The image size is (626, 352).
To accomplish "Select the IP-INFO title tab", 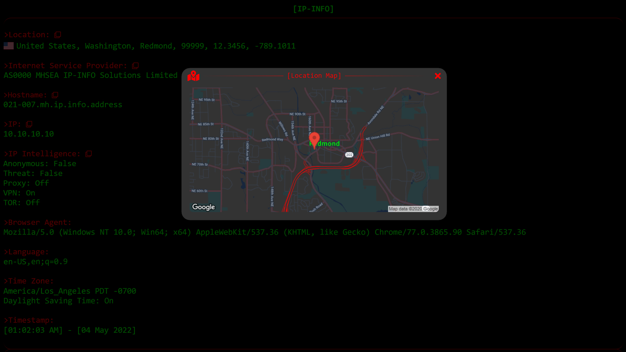I will pyautogui.click(x=313, y=9).
